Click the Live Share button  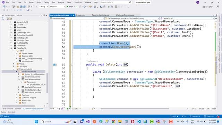(208, 7)
